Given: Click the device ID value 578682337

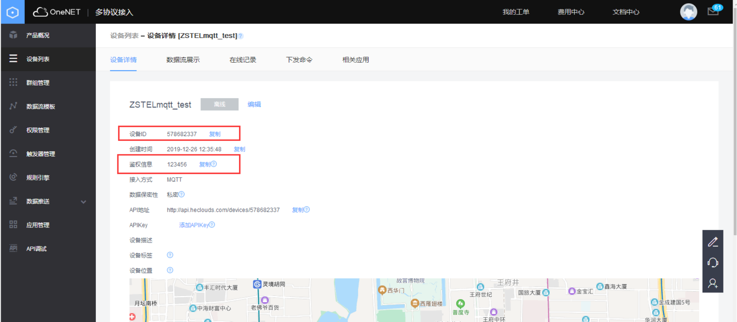Looking at the screenshot, I should [x=182, y=134].
